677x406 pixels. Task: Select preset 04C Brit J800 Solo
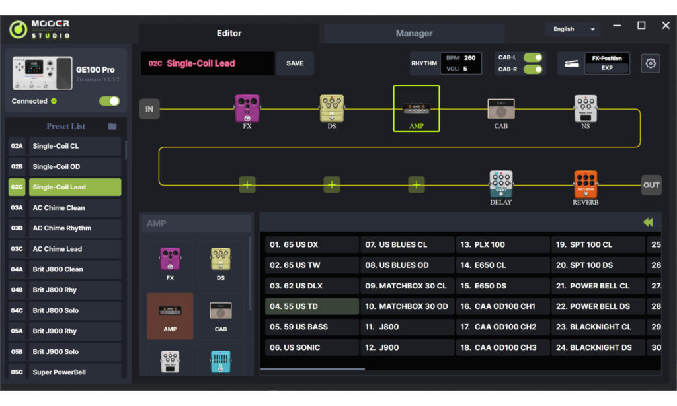click(x=65, y=310)
